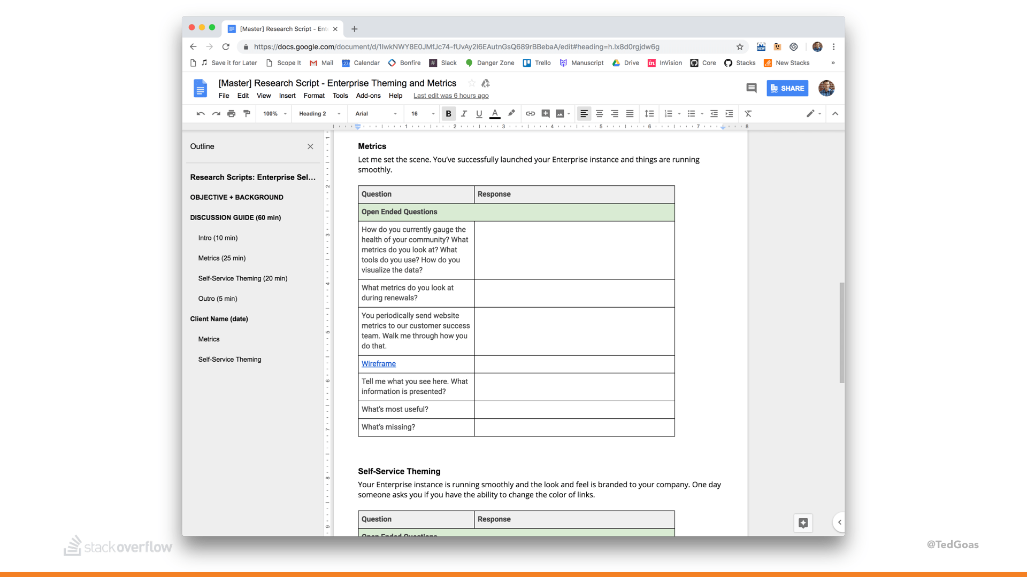Open the Format menu
The width and height of the screenshot is (1027, 577).
[x=314, y=96]
